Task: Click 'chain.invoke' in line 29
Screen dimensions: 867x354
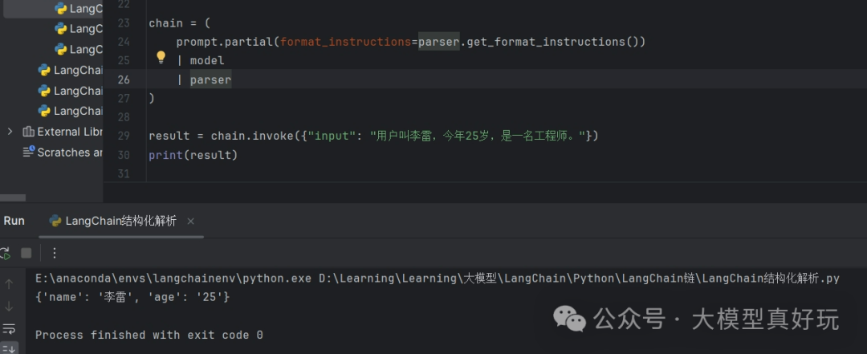Action: 252,136
